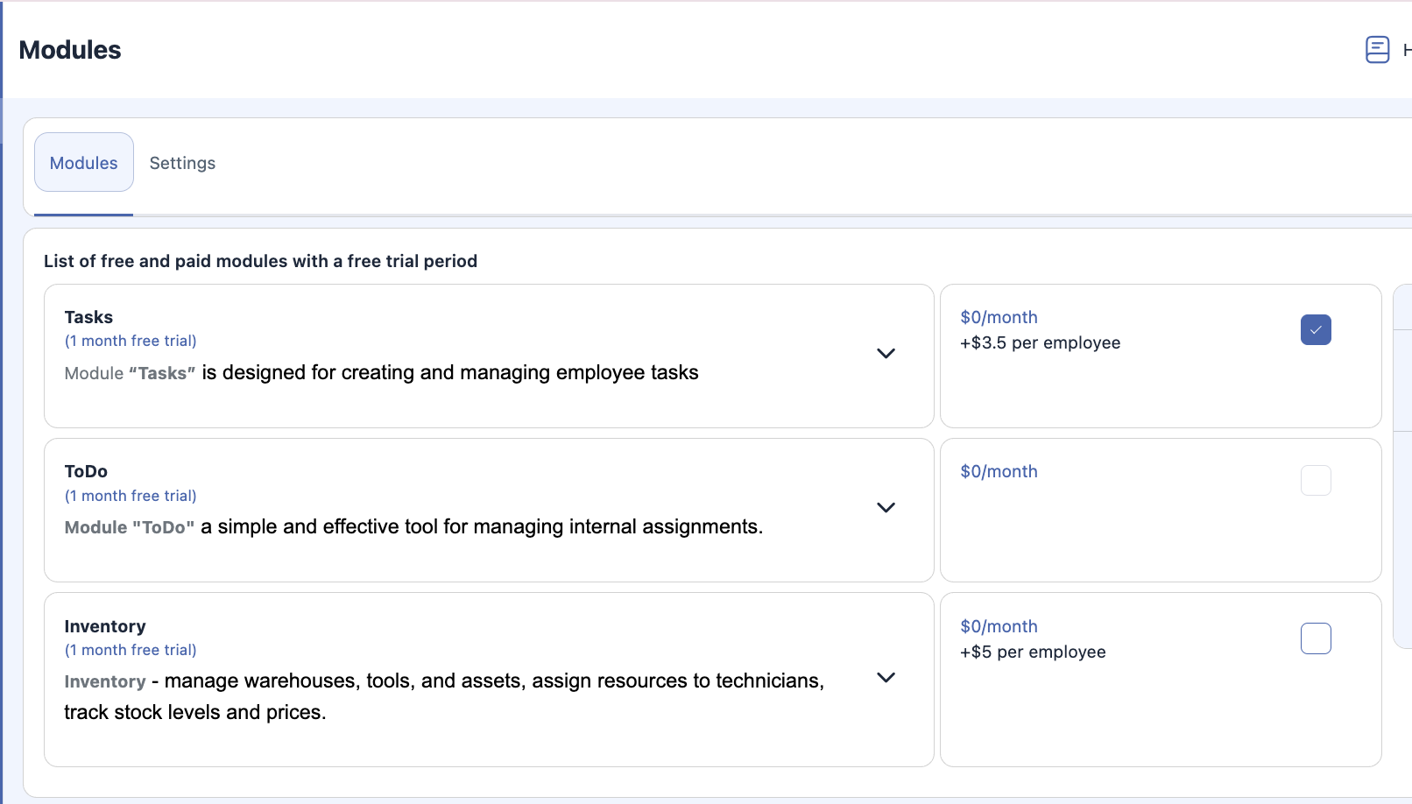The height and width of the screenshot is (804, 1412).
Task: Uncheck the Tasks module checkbox
Action: coord(1316,330)
